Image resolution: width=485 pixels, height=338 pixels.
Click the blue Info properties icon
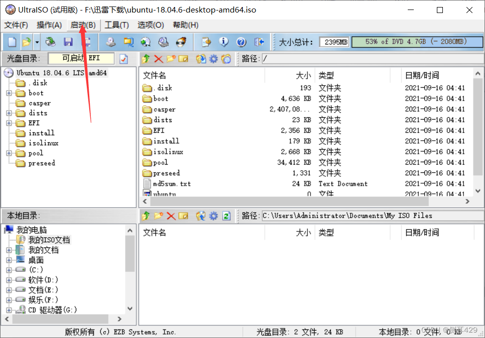[224, 42]
